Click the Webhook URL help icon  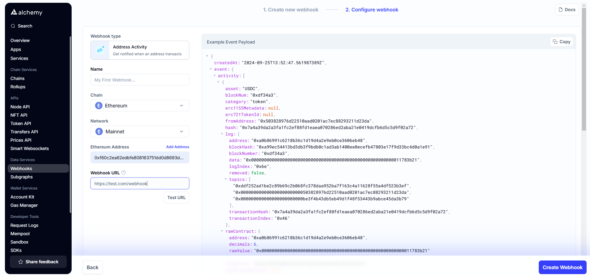(x=123, y=173)
